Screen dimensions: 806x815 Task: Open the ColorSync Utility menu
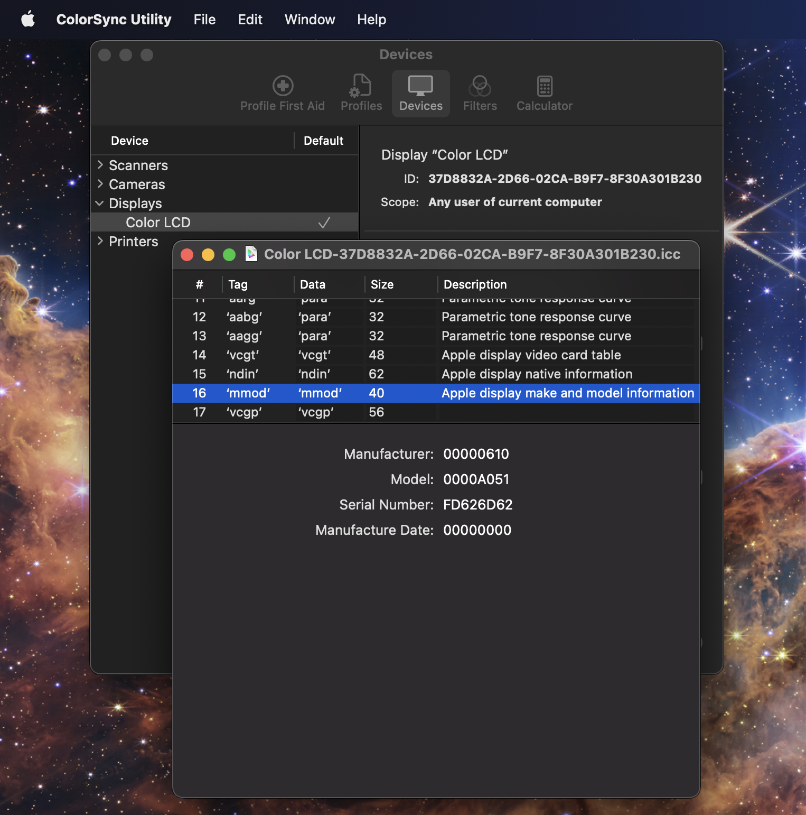pos(114,20)
